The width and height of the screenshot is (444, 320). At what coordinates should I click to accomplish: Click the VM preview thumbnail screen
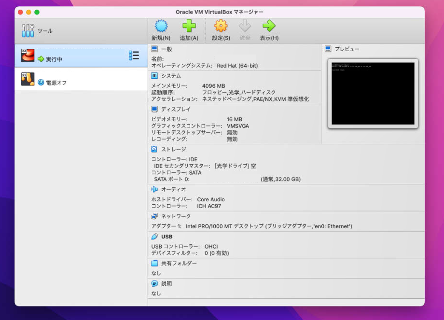pyautogui.click(x=373, y=94)
